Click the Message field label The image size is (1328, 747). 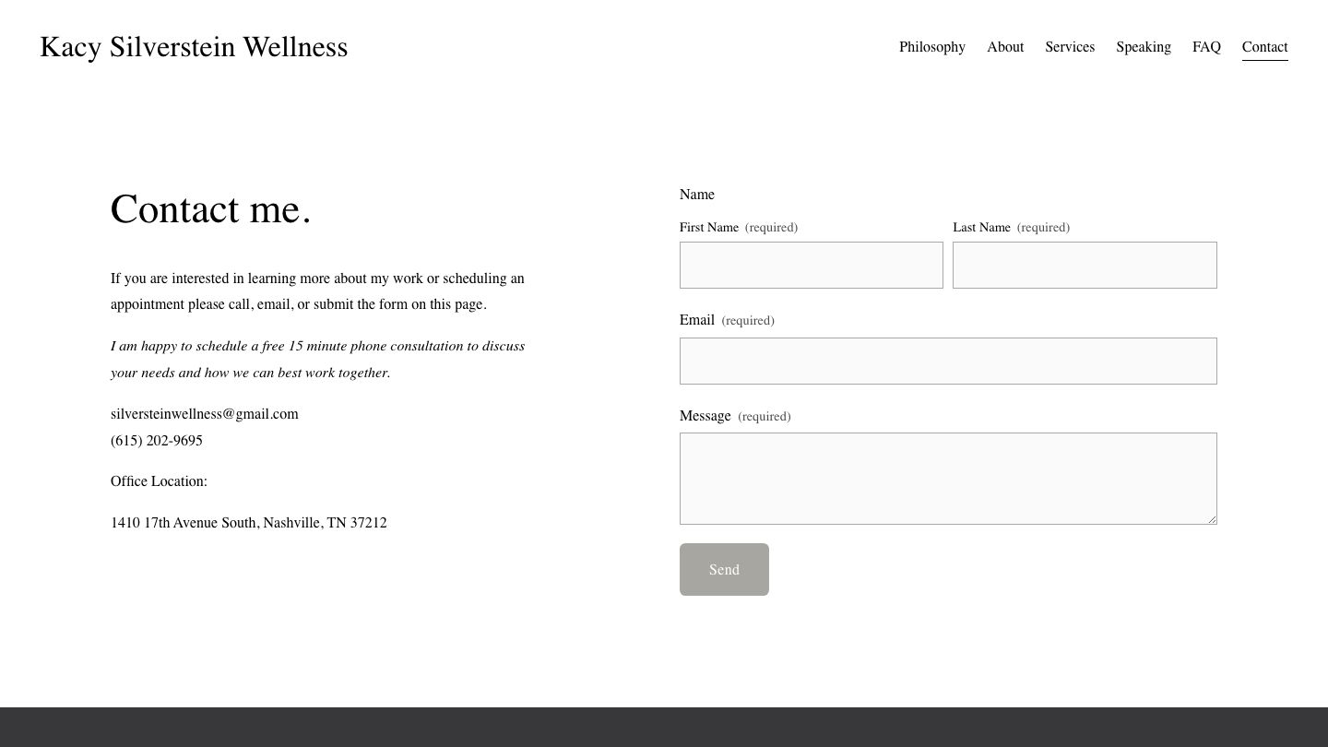pos(705,416)
